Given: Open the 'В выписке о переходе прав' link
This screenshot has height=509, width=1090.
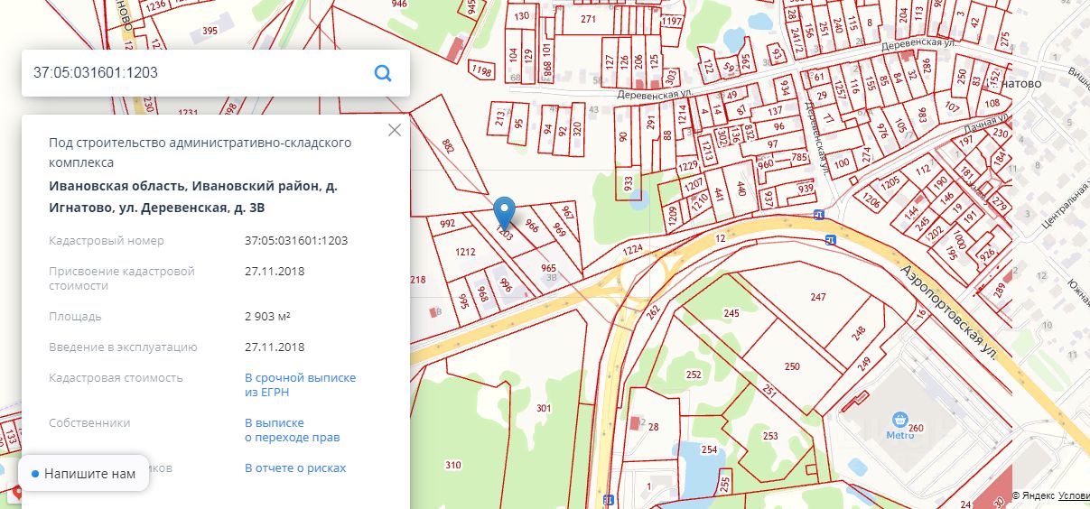Looking at the screenshot, I should [292, 430].
